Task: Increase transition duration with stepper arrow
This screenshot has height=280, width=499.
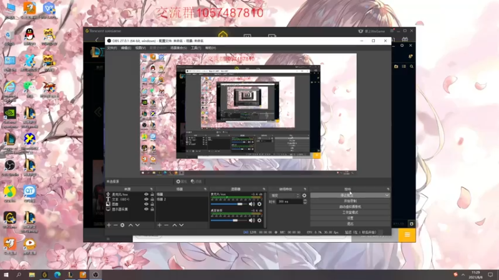Action: coord(305,200)
